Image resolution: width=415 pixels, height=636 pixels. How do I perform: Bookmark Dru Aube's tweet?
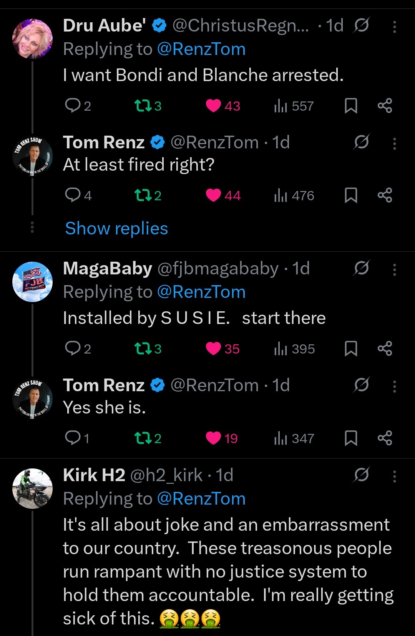(351, 105)
